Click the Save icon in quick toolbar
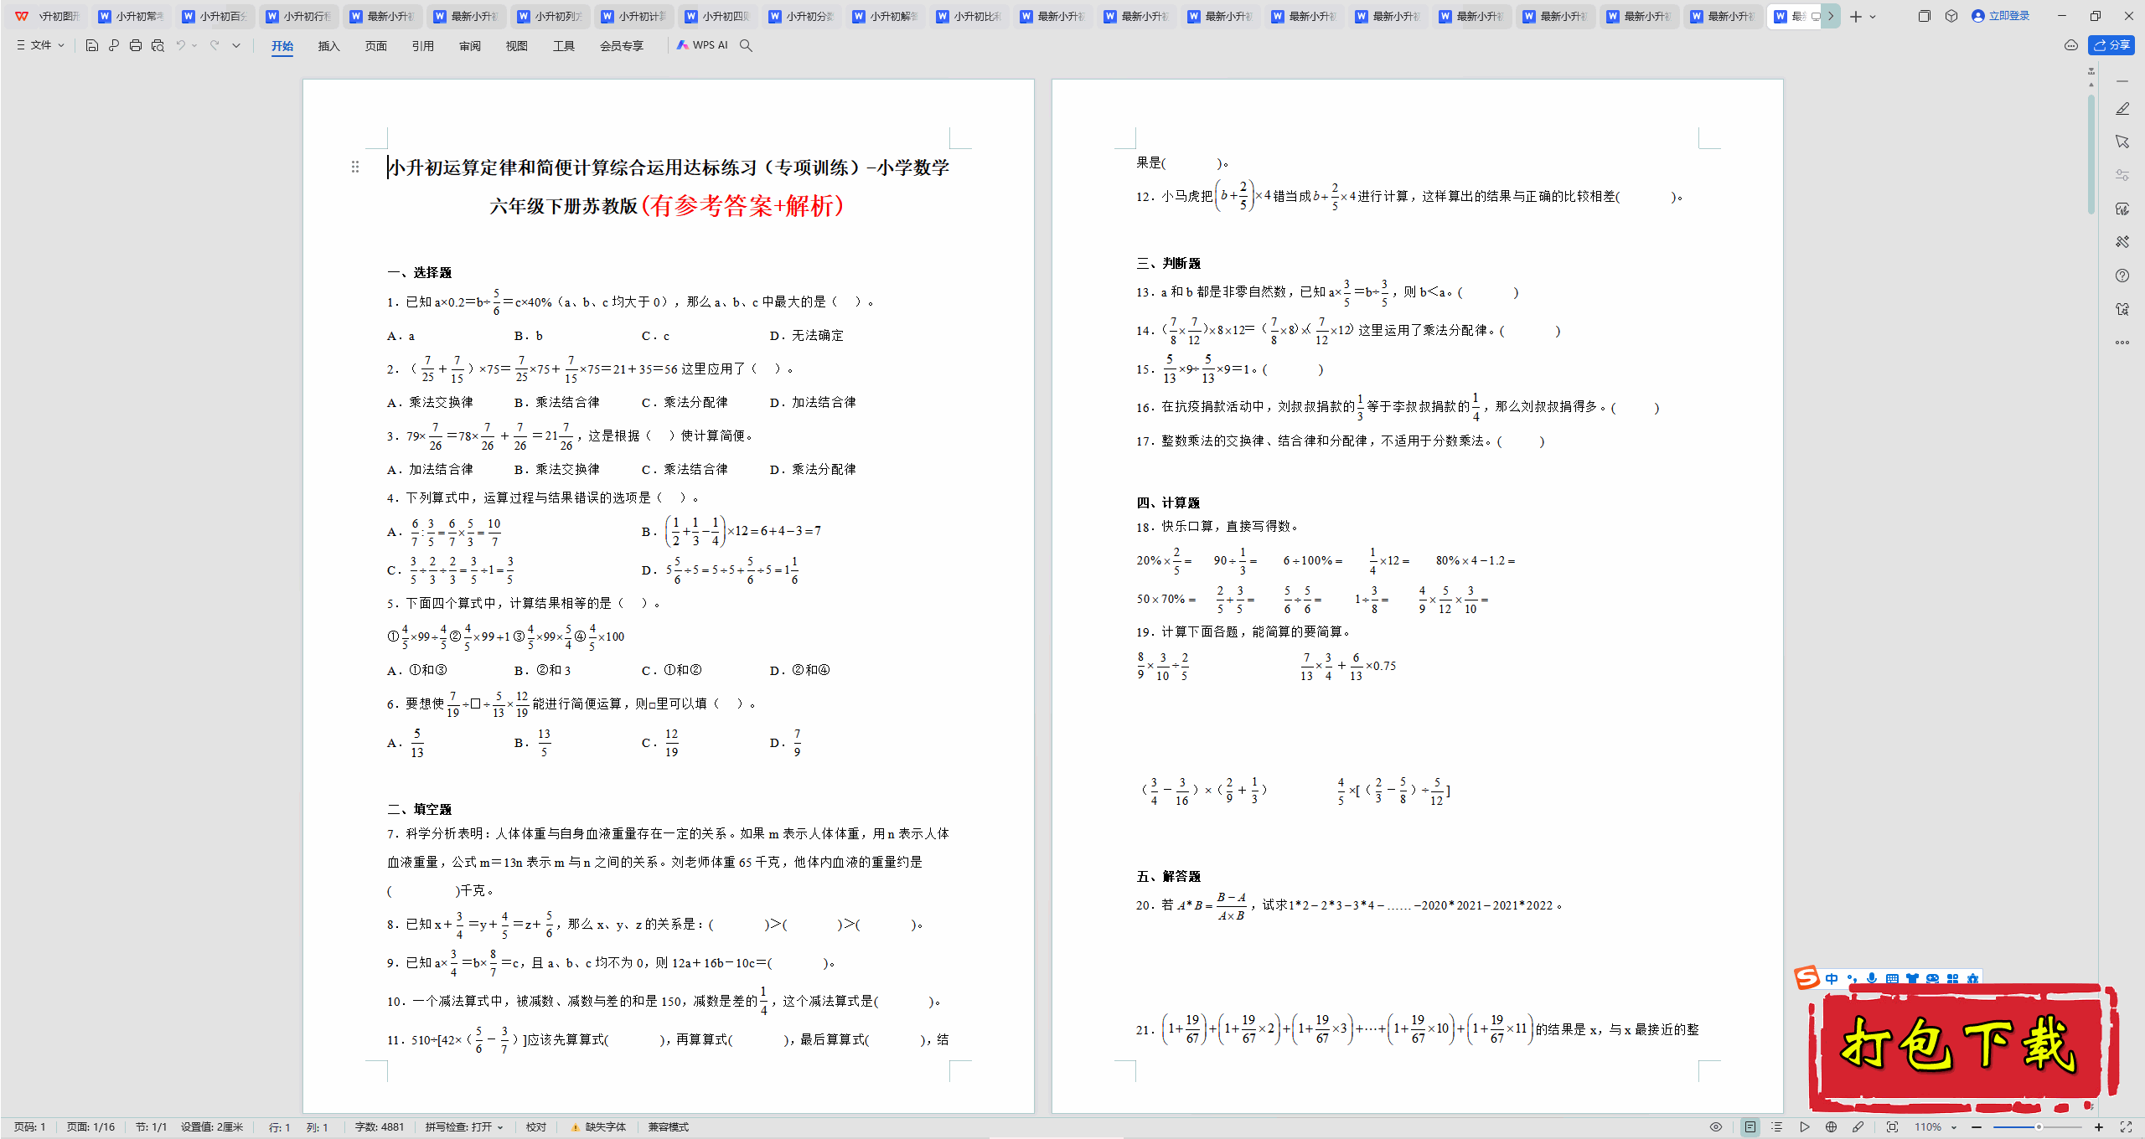This screenshot has height=1139, width=2145. 92,45
